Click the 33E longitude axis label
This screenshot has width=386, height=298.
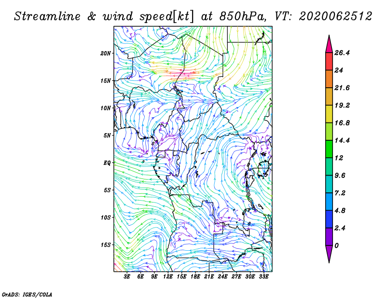point(263,277)
